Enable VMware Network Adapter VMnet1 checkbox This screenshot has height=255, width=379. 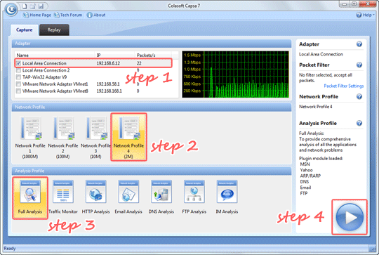(18, 84)
